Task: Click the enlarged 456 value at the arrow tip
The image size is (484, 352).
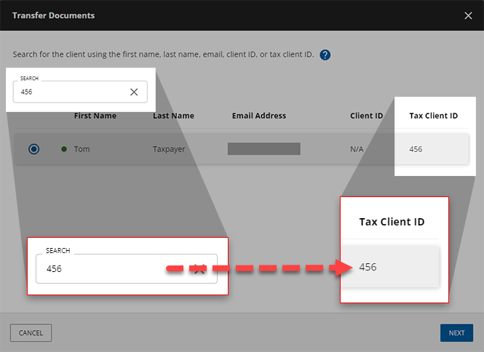Action: click(x=368, y=267)
